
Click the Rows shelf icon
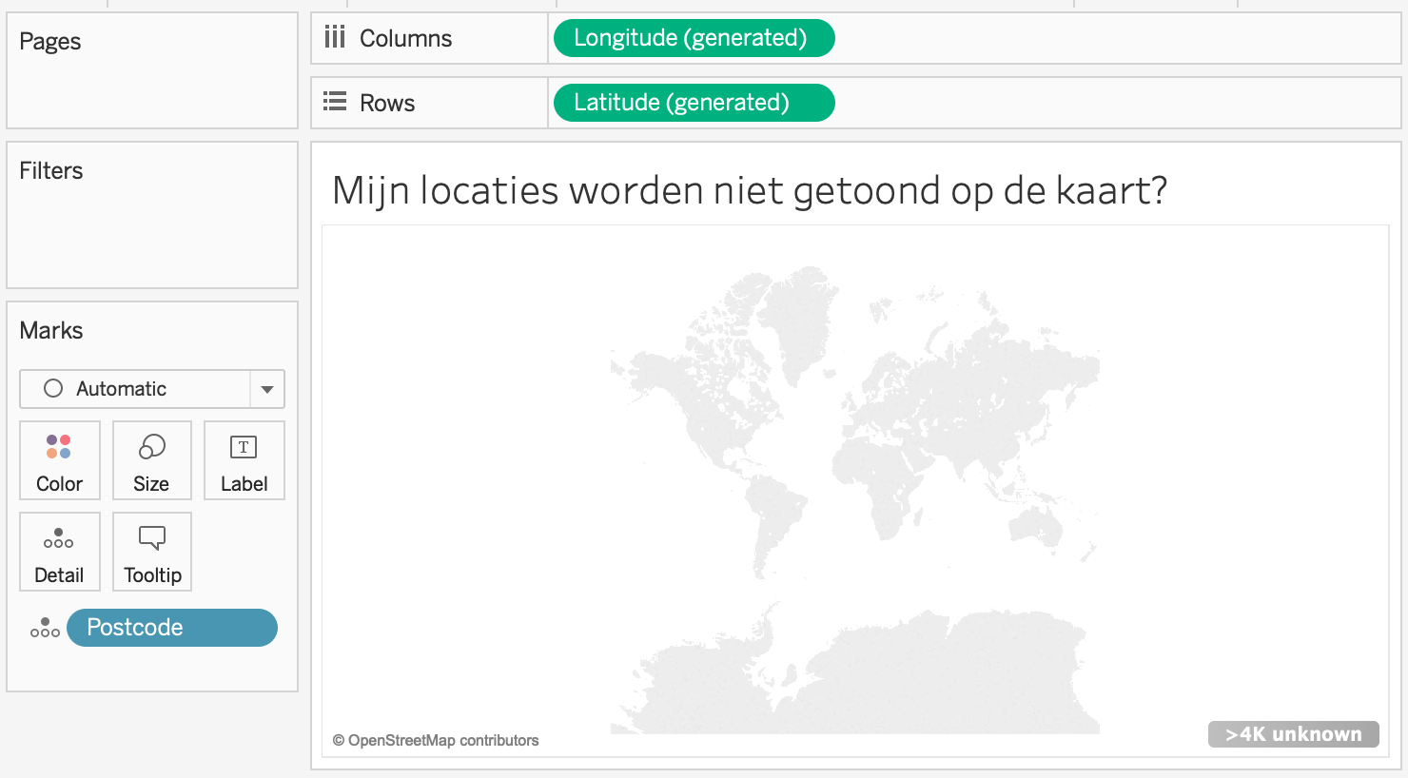(x=335, y=102)
